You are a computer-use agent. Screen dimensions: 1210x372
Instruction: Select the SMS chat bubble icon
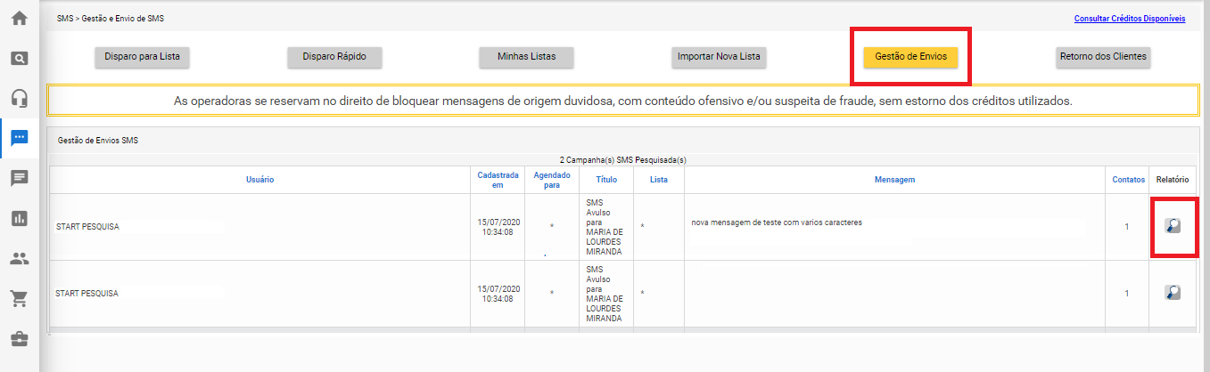coord(19,138)
